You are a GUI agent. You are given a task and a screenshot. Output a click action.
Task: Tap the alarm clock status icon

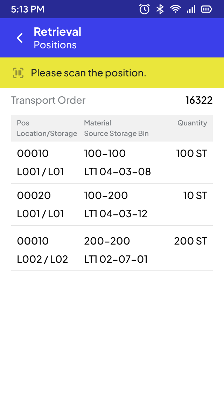[x=144, y=9]
